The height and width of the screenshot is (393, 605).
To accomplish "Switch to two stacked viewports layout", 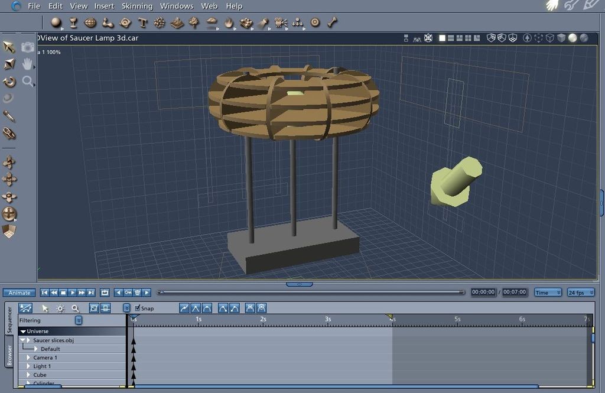I will coord(451,38).
